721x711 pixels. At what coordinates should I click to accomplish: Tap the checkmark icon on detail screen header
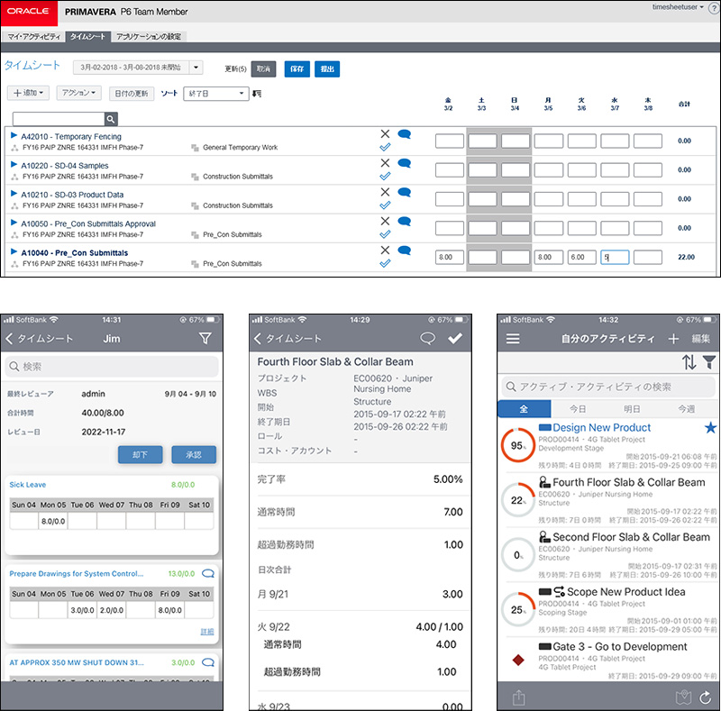[x=455, y=339]
